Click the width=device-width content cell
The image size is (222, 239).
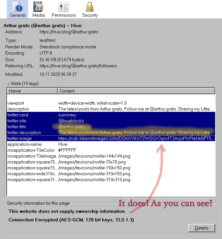[x=92, y=103]
